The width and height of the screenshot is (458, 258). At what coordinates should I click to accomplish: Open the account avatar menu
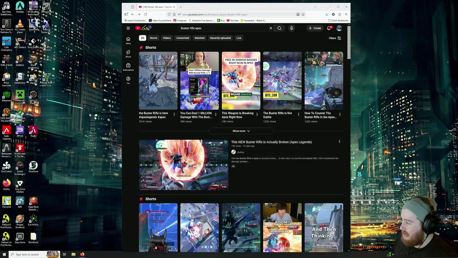[339, 28]
